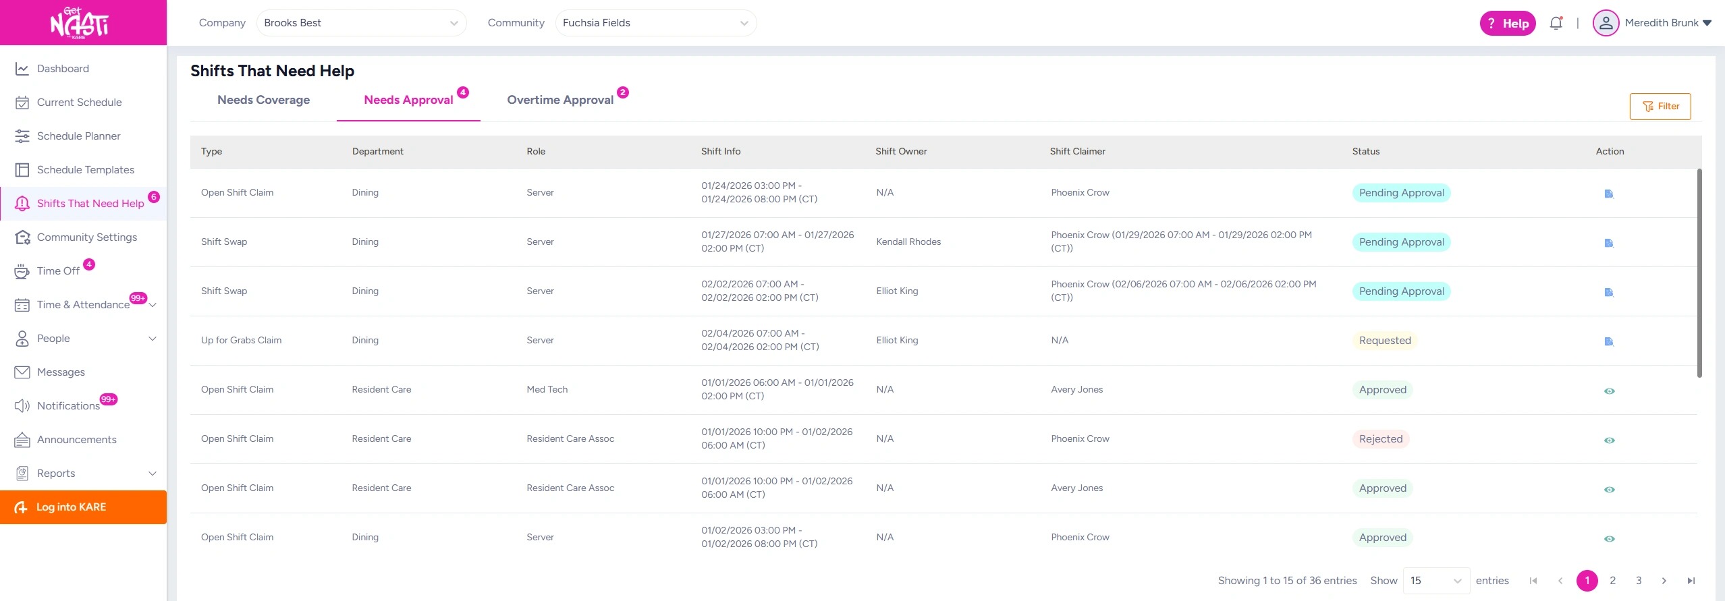This screenshot has height=601, width=1725.
Task: Go to Schedule Planner in sidebar
Action: click(x=78, y=136)
